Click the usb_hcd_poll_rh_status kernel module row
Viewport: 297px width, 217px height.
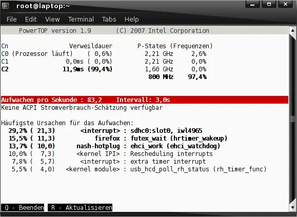tap(139, 169)
